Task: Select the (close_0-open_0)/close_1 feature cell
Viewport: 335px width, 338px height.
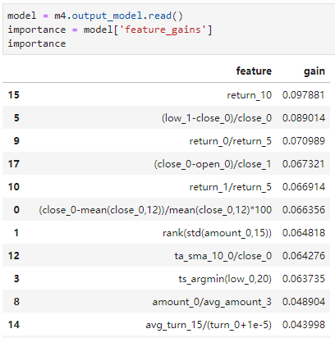Action: tap(213, 164)
